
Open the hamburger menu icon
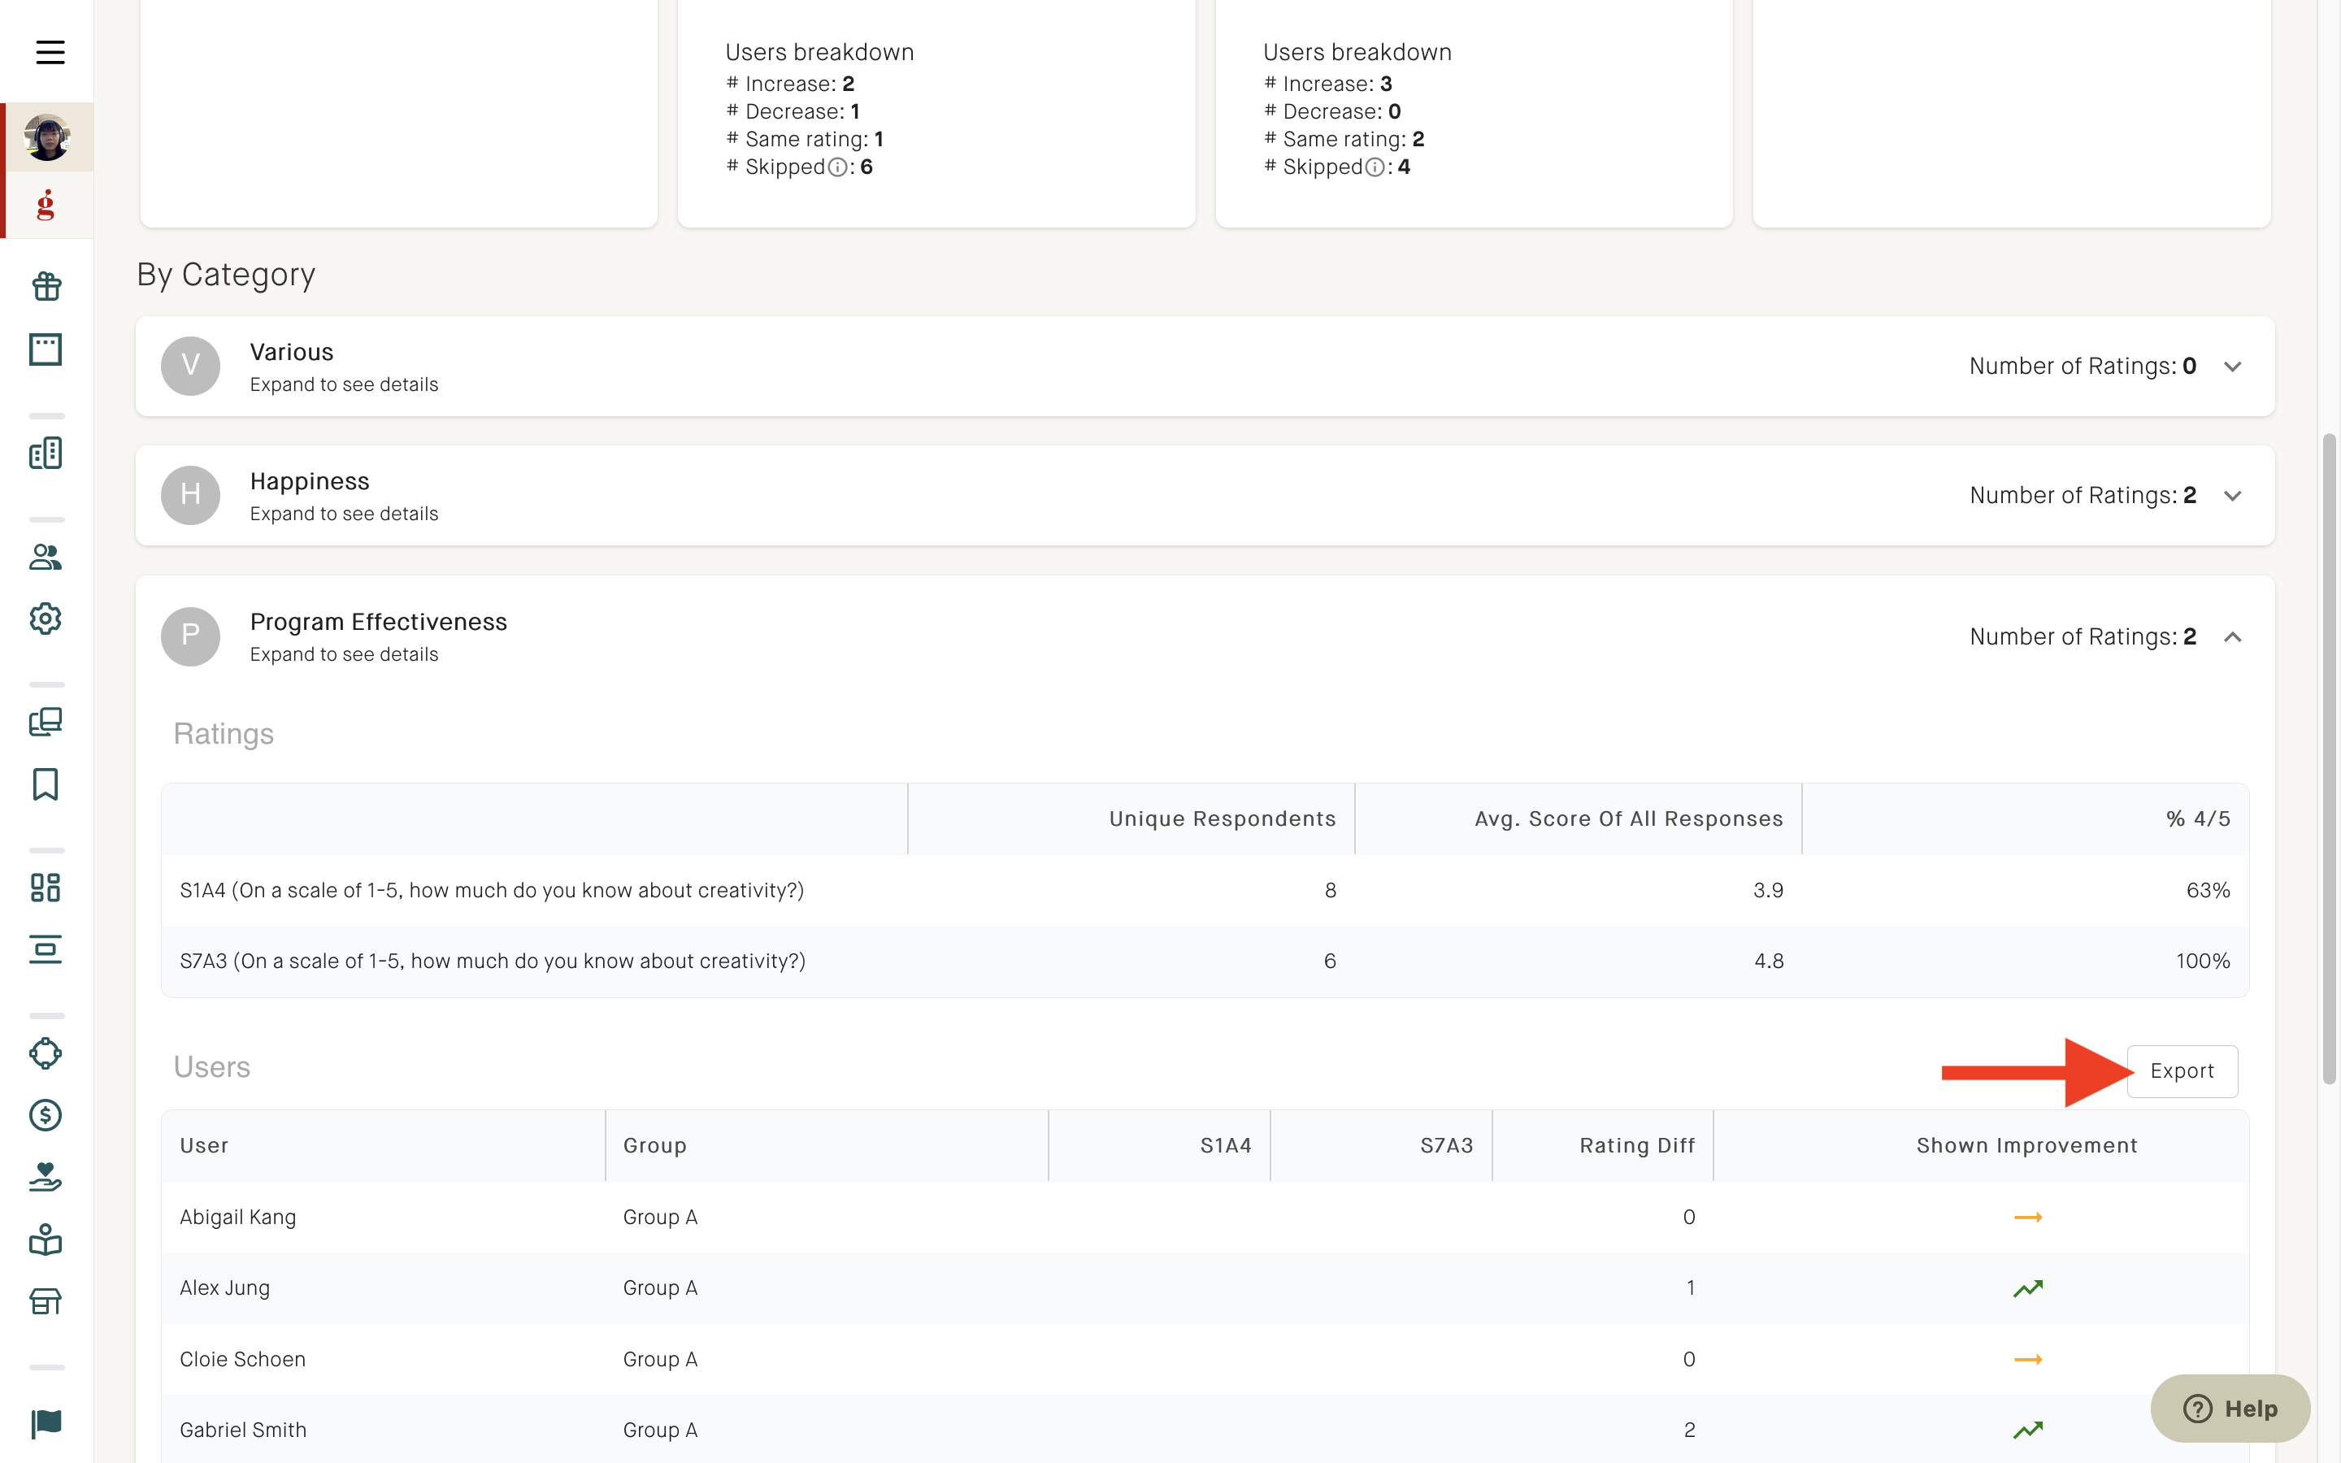50,52
